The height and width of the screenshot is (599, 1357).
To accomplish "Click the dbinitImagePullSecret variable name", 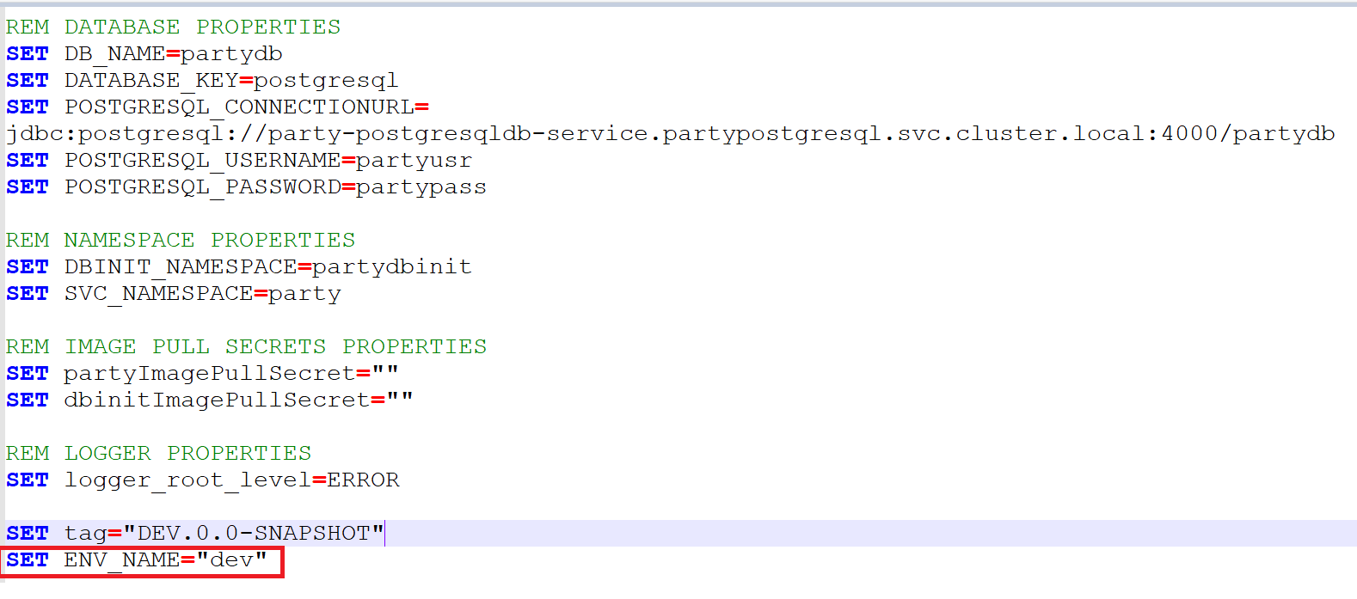I will pyautogui.click(x=217, y=400).
